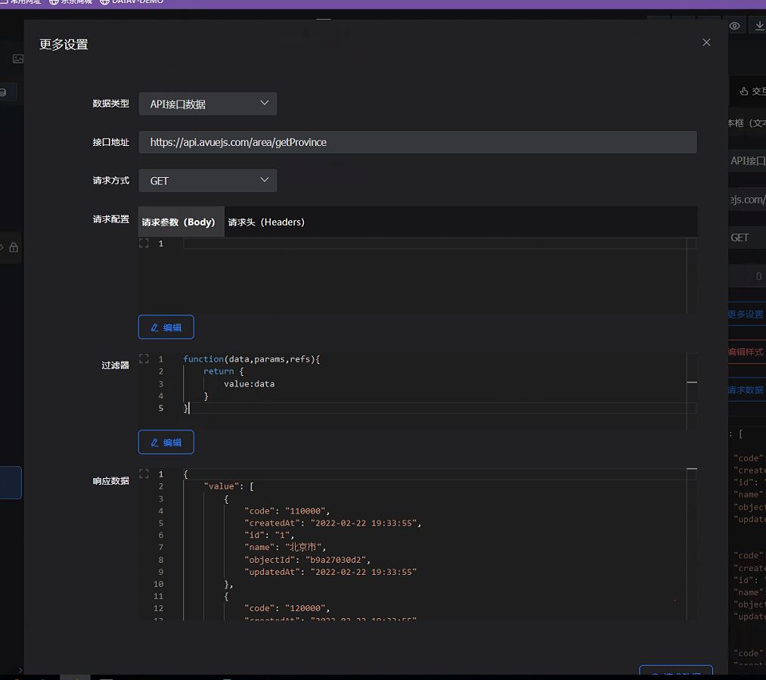Toggle fullscreen icon of 响应数据 editor
The width and height of the screenshot is (766, 680).
pyautogui.click(x=144, y=474)
